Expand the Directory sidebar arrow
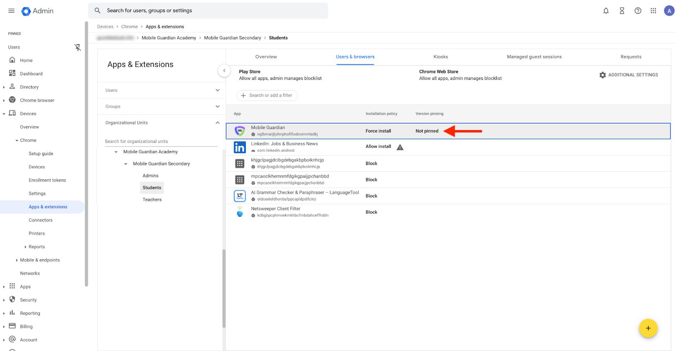 click(x=4, y=87)
